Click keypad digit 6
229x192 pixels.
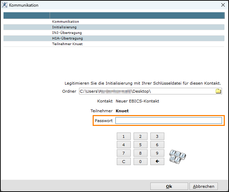coord(157,145)
